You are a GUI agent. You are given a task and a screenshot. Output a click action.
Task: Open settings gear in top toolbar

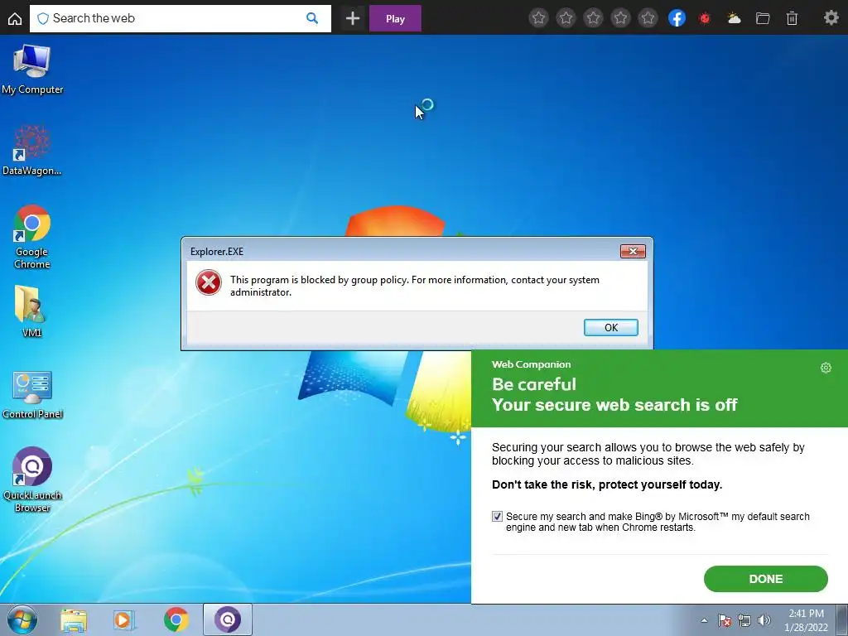pos(831,18)
